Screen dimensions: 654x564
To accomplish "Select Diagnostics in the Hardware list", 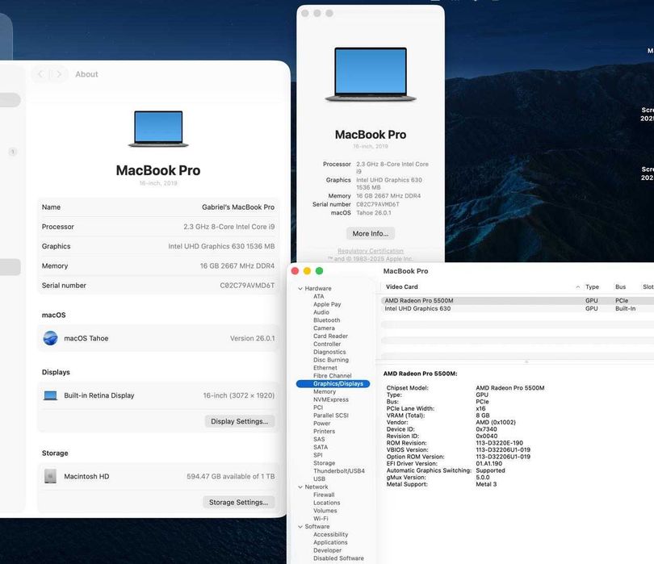I will click(329, 352).
